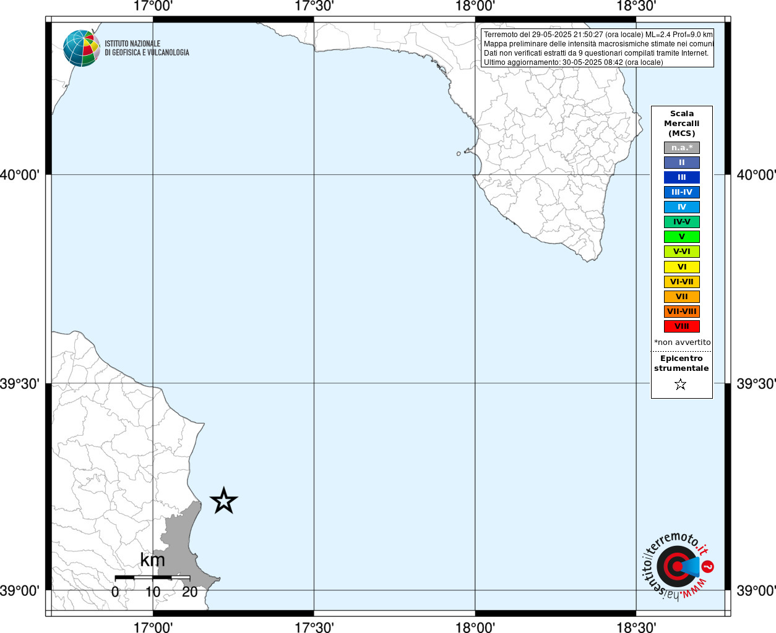The width and height of the screenshot is (776, 633).
Task: Click the '20' scale bar value
Action: point(190,592)
